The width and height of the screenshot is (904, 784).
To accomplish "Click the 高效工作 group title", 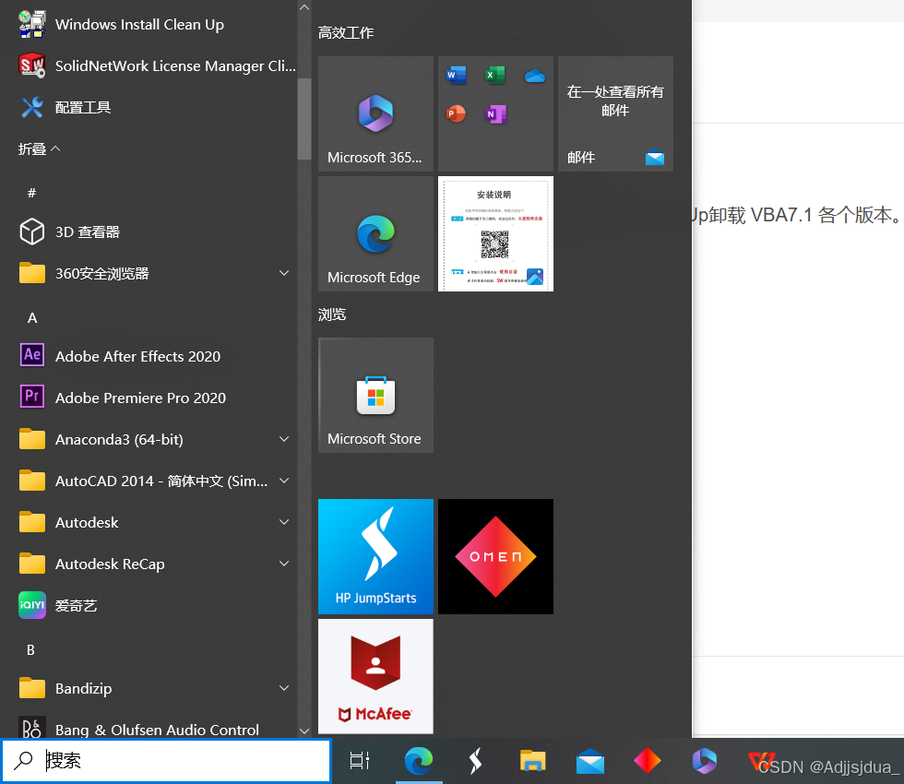I will tap(346, 33).
